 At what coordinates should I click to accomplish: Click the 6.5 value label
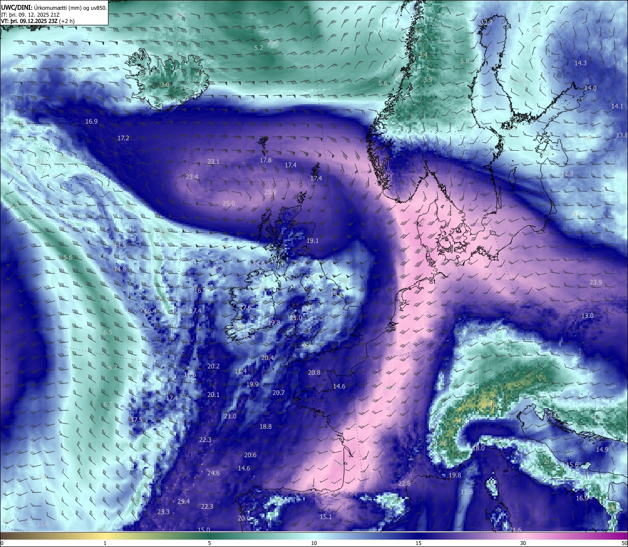pyautogui.click(x=108, y=332)
